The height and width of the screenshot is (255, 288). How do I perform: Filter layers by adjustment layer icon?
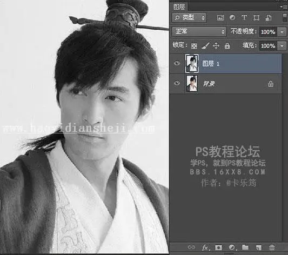232,18
